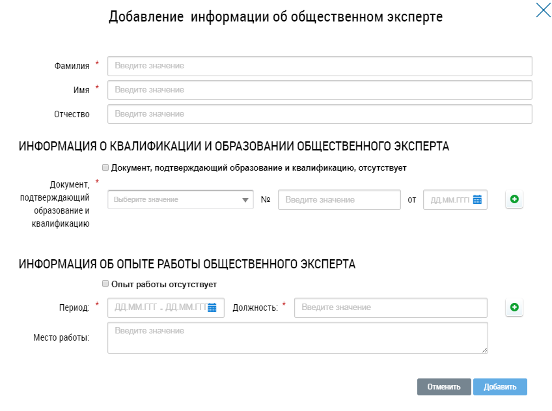Click the end date of Период
Viewport: 552px width, 411px height.
coord(185,307)
